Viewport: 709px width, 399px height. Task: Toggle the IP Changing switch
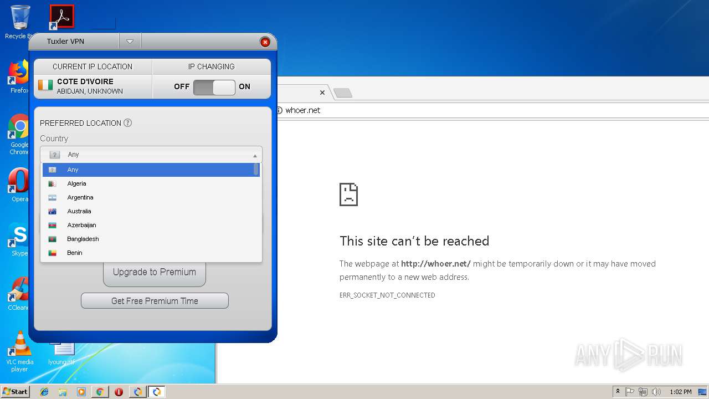tap(214, 87)
